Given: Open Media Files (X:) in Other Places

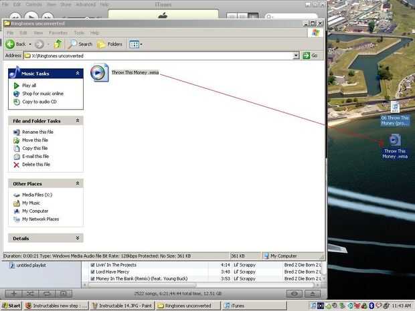Looking at the screenshot, I should [37, 195].
